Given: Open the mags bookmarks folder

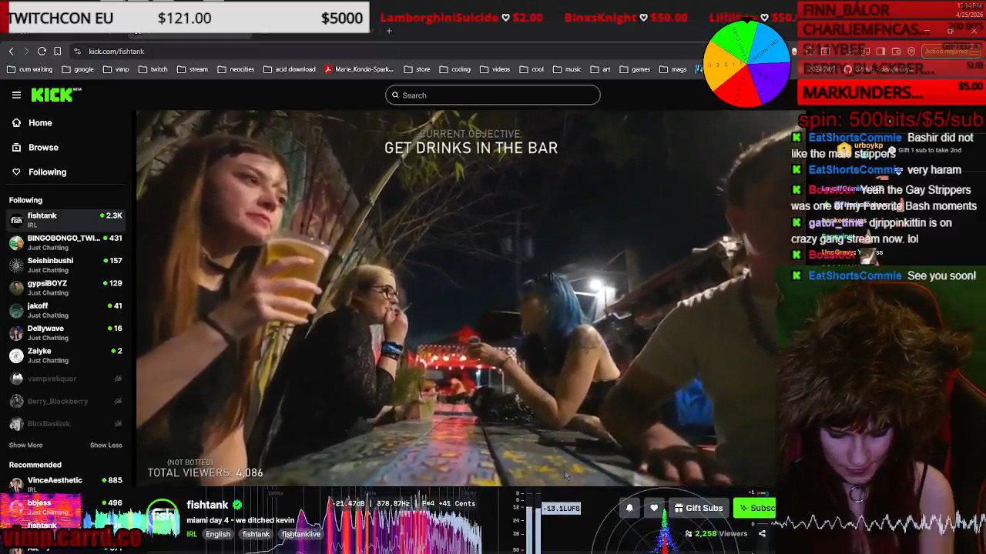Looking at the screenshot, I should point(672,69).
